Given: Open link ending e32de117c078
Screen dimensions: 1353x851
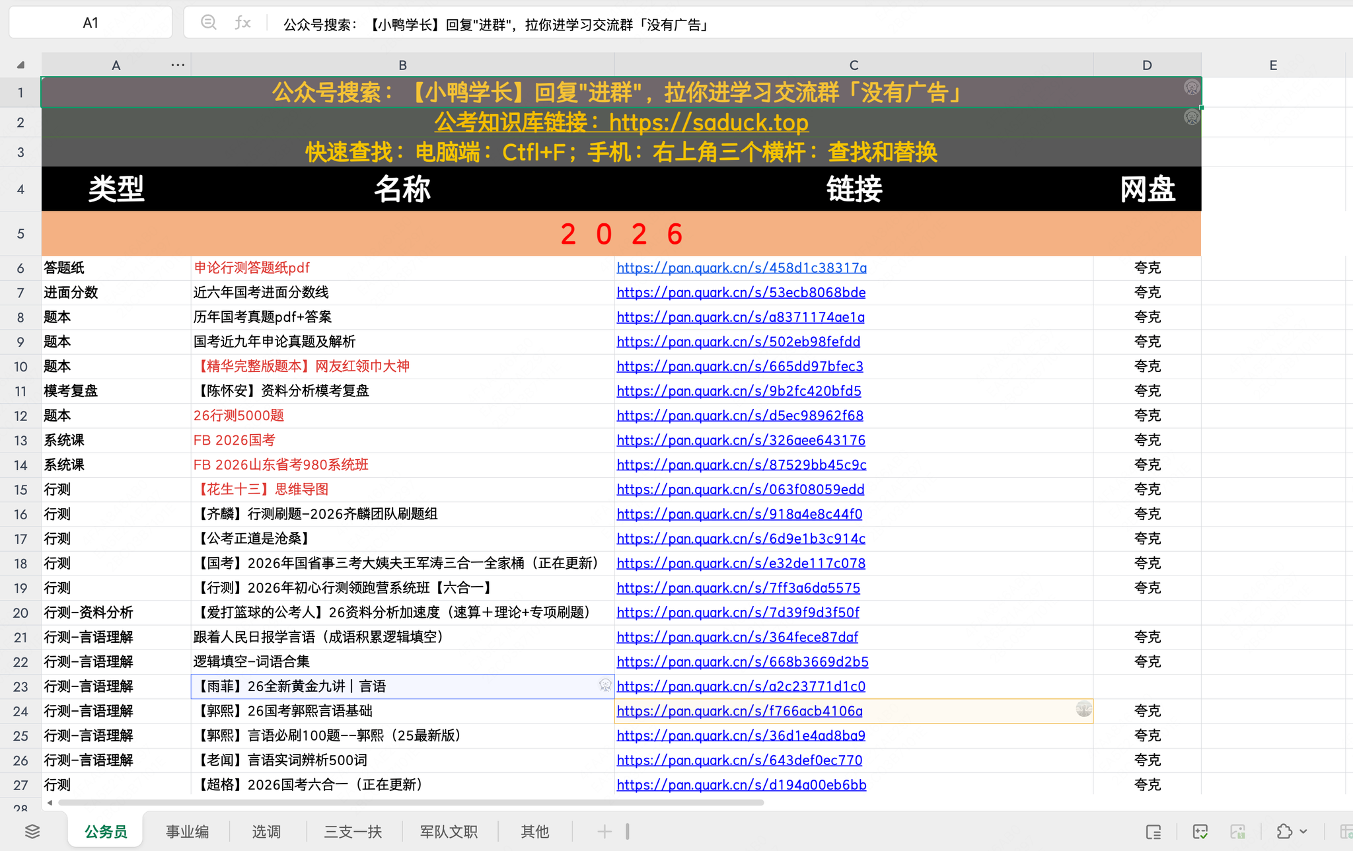Looking at the screenshot, I should (x=741, y=563).
